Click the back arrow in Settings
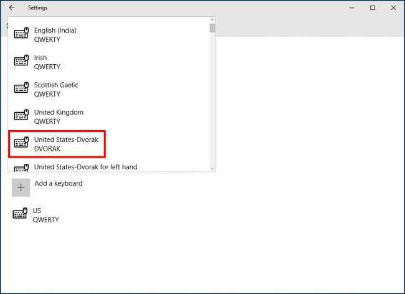Viewport: 405px width, 294px height. pyautogui.click(x=12, y=7)
